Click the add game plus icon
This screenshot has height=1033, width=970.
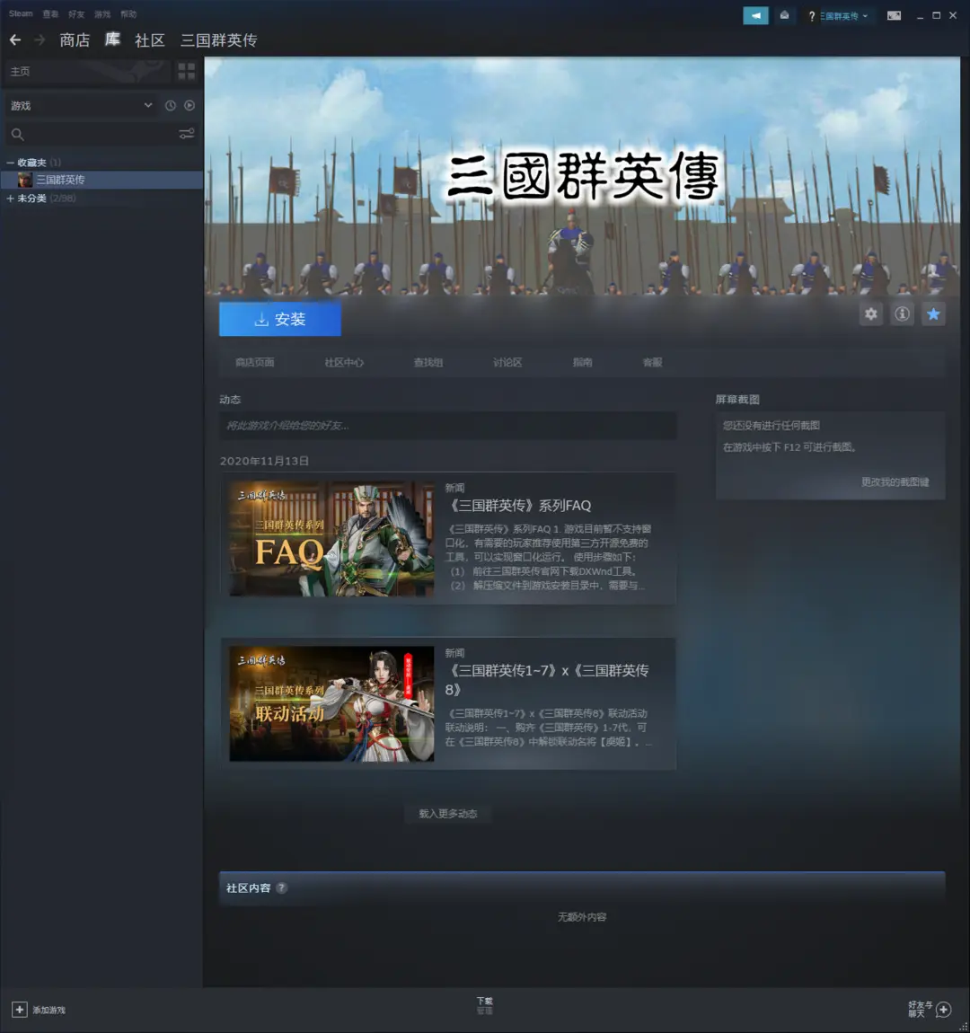click(20, 1010)
